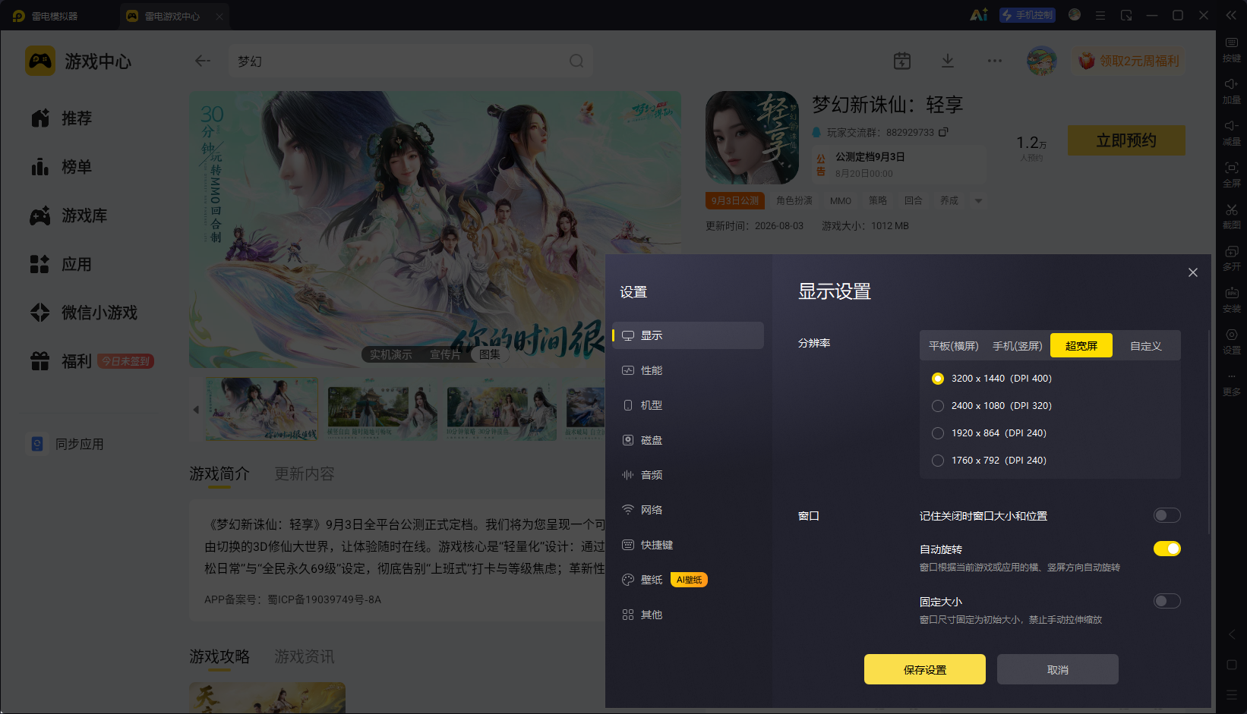Enable 记住关闭时窗口大小和位置 toggle

click(1167, 516)
